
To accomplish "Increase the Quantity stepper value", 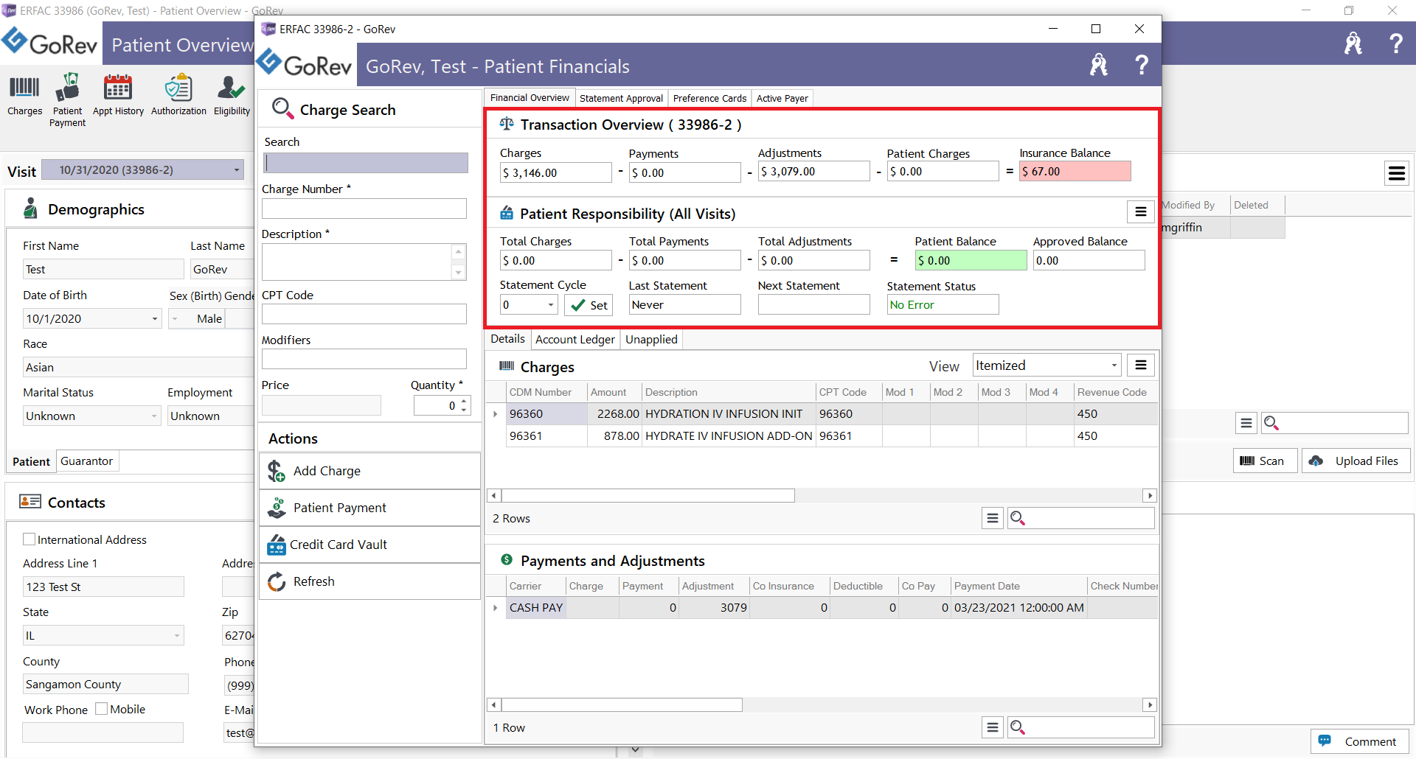I will point(464,401).
